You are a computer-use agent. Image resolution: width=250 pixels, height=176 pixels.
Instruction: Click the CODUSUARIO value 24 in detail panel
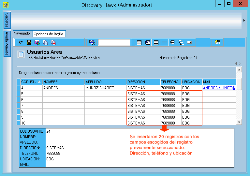pos(48,131)
